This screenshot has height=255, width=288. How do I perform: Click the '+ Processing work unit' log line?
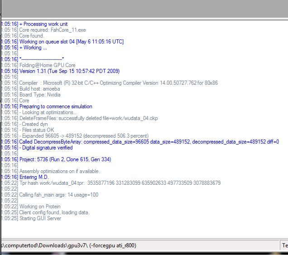34,24
